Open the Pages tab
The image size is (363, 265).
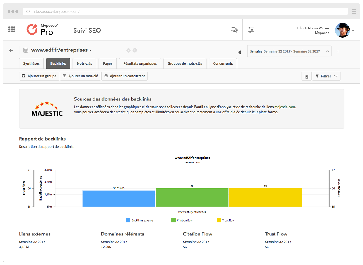[x=108, y=63]
